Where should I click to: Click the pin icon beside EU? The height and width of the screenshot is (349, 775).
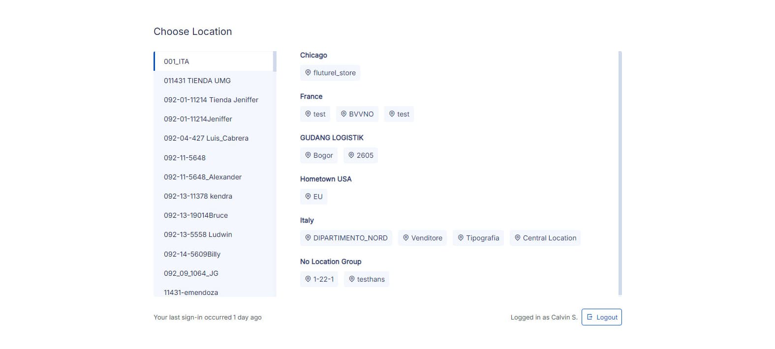tap(308, 197)
